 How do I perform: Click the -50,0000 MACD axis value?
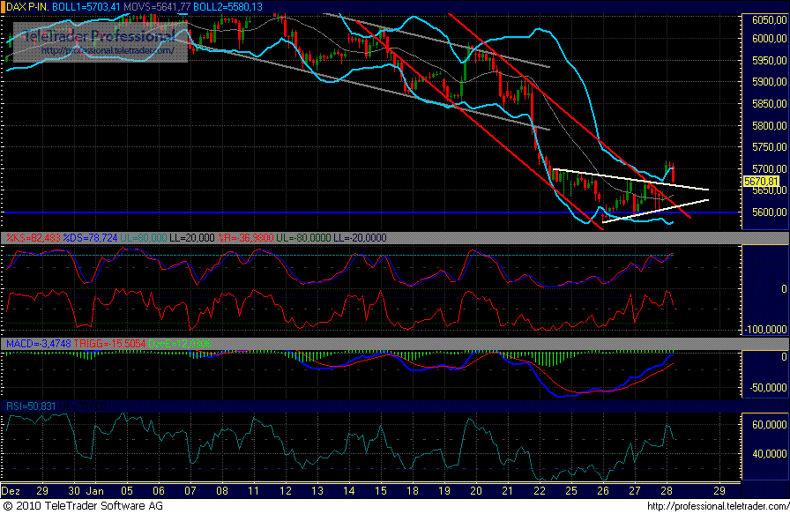point(766,388)
